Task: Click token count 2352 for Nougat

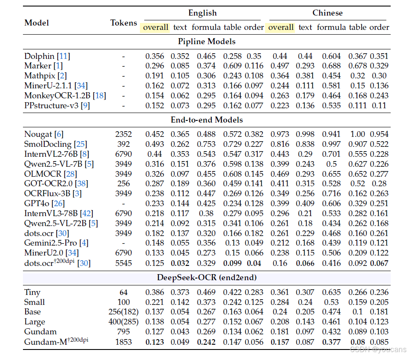Action: point(123,134)
